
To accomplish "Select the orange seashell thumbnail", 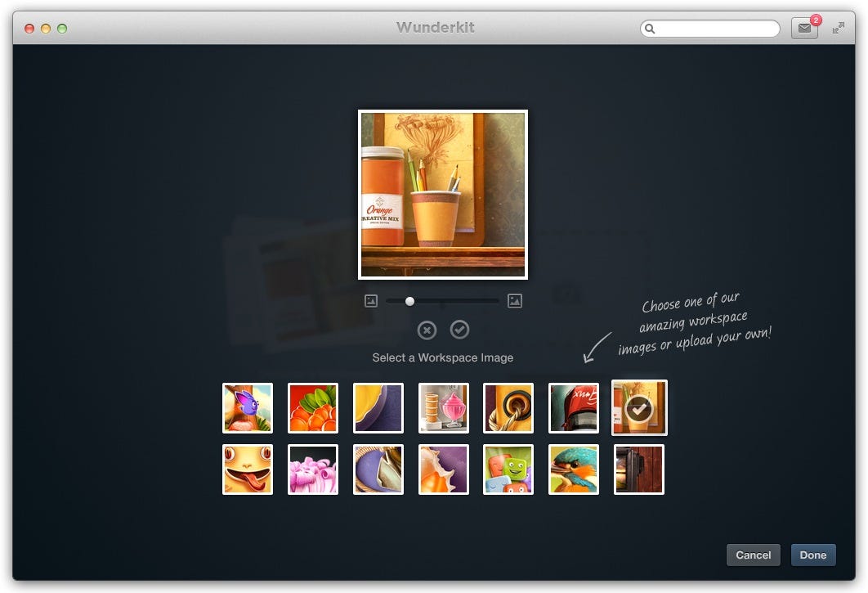I will [444, 469].
